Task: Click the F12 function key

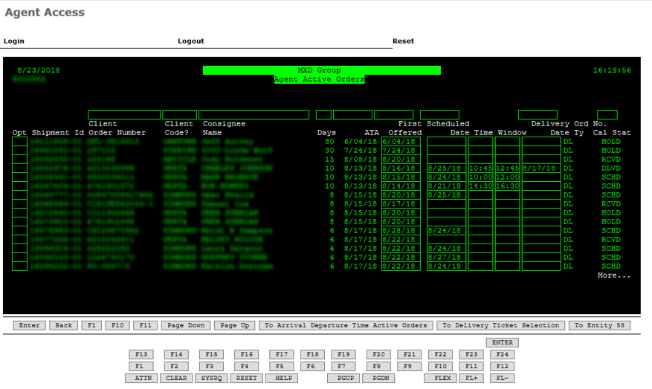Action: 503,367
